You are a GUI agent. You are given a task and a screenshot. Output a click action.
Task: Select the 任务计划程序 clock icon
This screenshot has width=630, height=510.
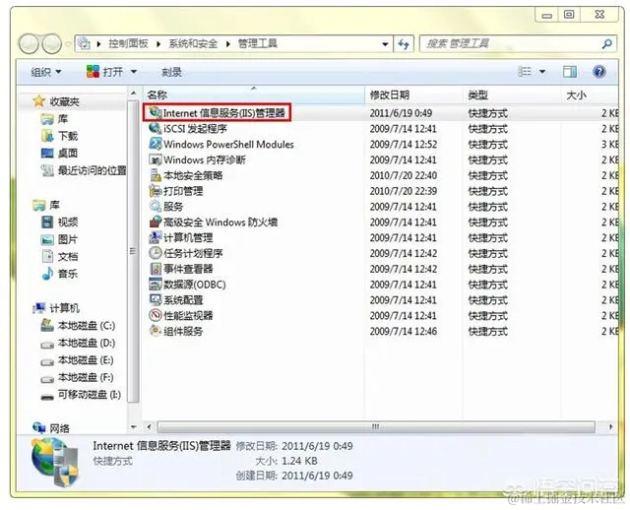click(155, 253)
